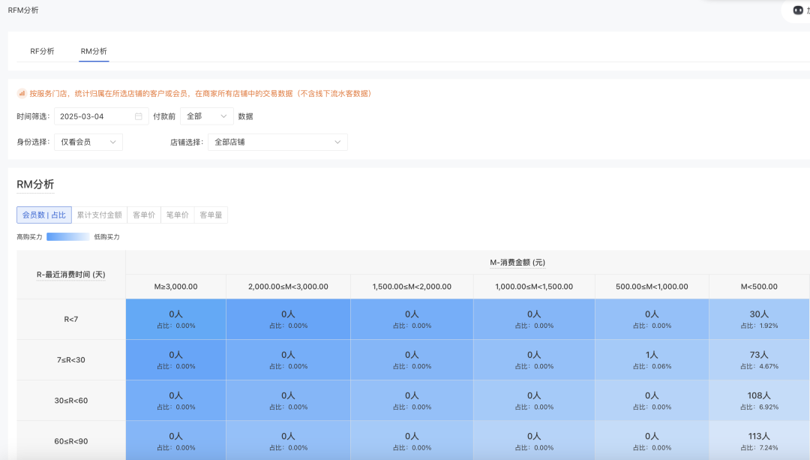Click the 高购买力 legend label
The image size is (810, 460).
[x=29, y=236]
